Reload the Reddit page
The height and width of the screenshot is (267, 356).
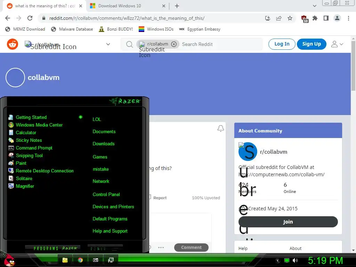click(30, 18)
